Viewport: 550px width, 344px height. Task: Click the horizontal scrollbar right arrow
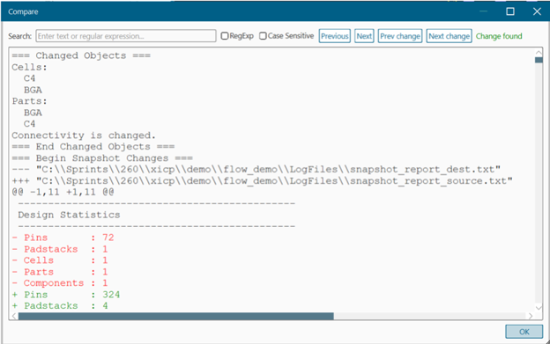531,316
